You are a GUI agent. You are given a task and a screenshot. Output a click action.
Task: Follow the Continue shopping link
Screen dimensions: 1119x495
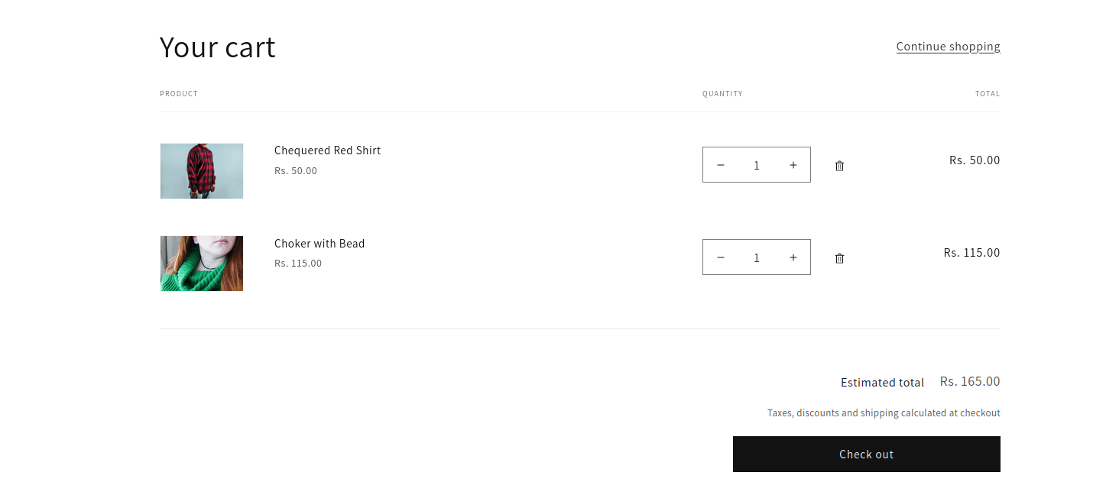[948, 47]
